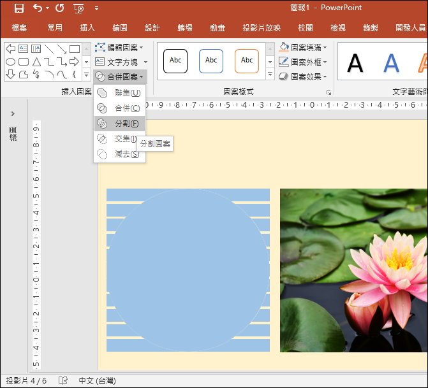Select the text box shape icon

point(23,49)
